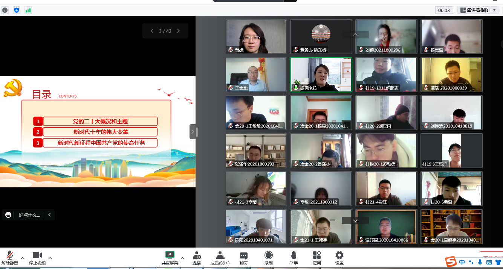Toggle Sogou input Chinese/English mode
Screen dimensions: 503x269
[x=462, y=262]
